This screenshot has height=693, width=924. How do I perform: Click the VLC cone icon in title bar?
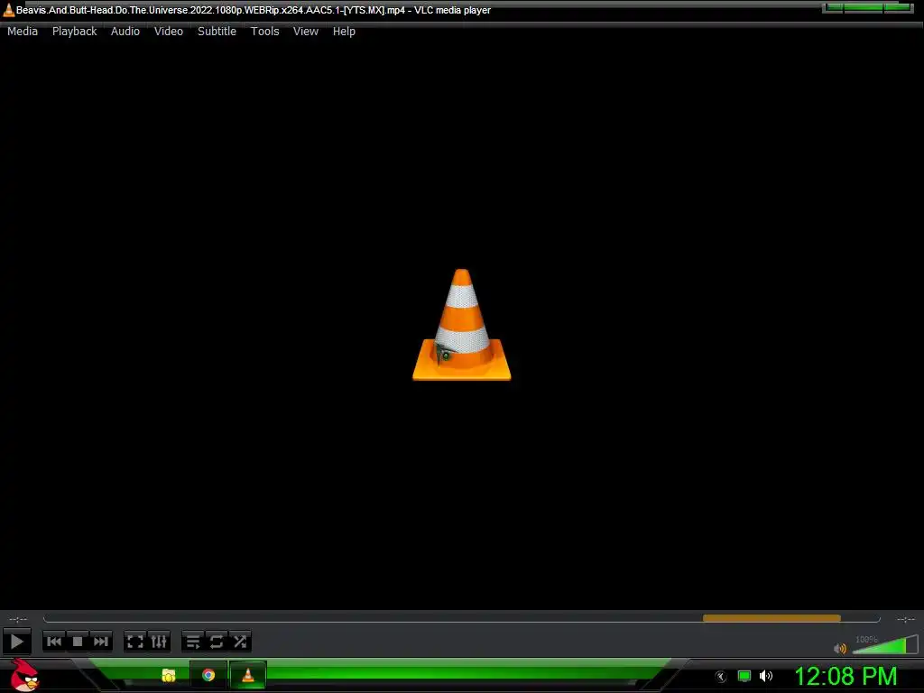tap(8, 9)
